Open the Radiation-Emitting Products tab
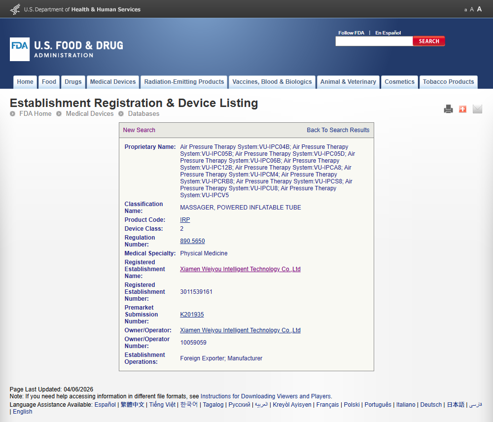493x422 pixels. pyautogui.click(x=184, y=82)
